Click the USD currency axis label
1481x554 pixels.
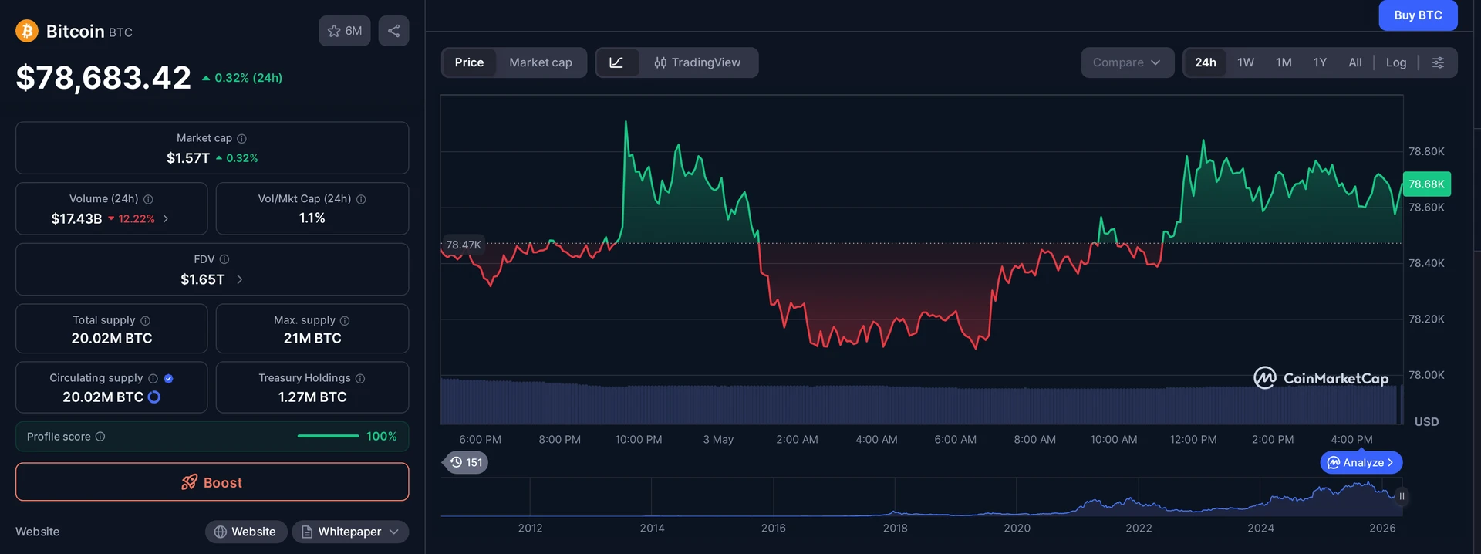(1426, 422)
